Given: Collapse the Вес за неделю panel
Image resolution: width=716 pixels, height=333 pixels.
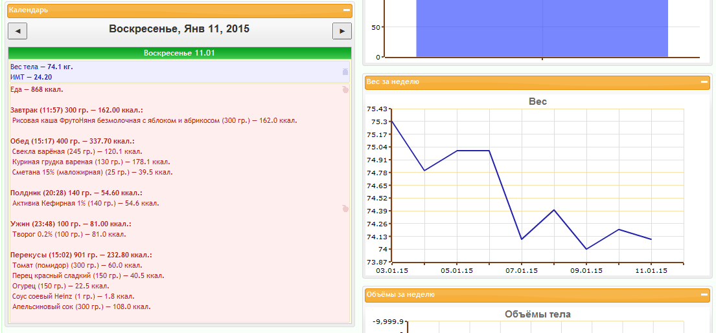Looking at the screenshot, I should pos(704,82).
